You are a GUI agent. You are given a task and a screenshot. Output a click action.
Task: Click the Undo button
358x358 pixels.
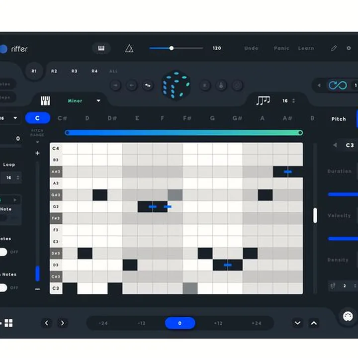[x=251, y=48]
